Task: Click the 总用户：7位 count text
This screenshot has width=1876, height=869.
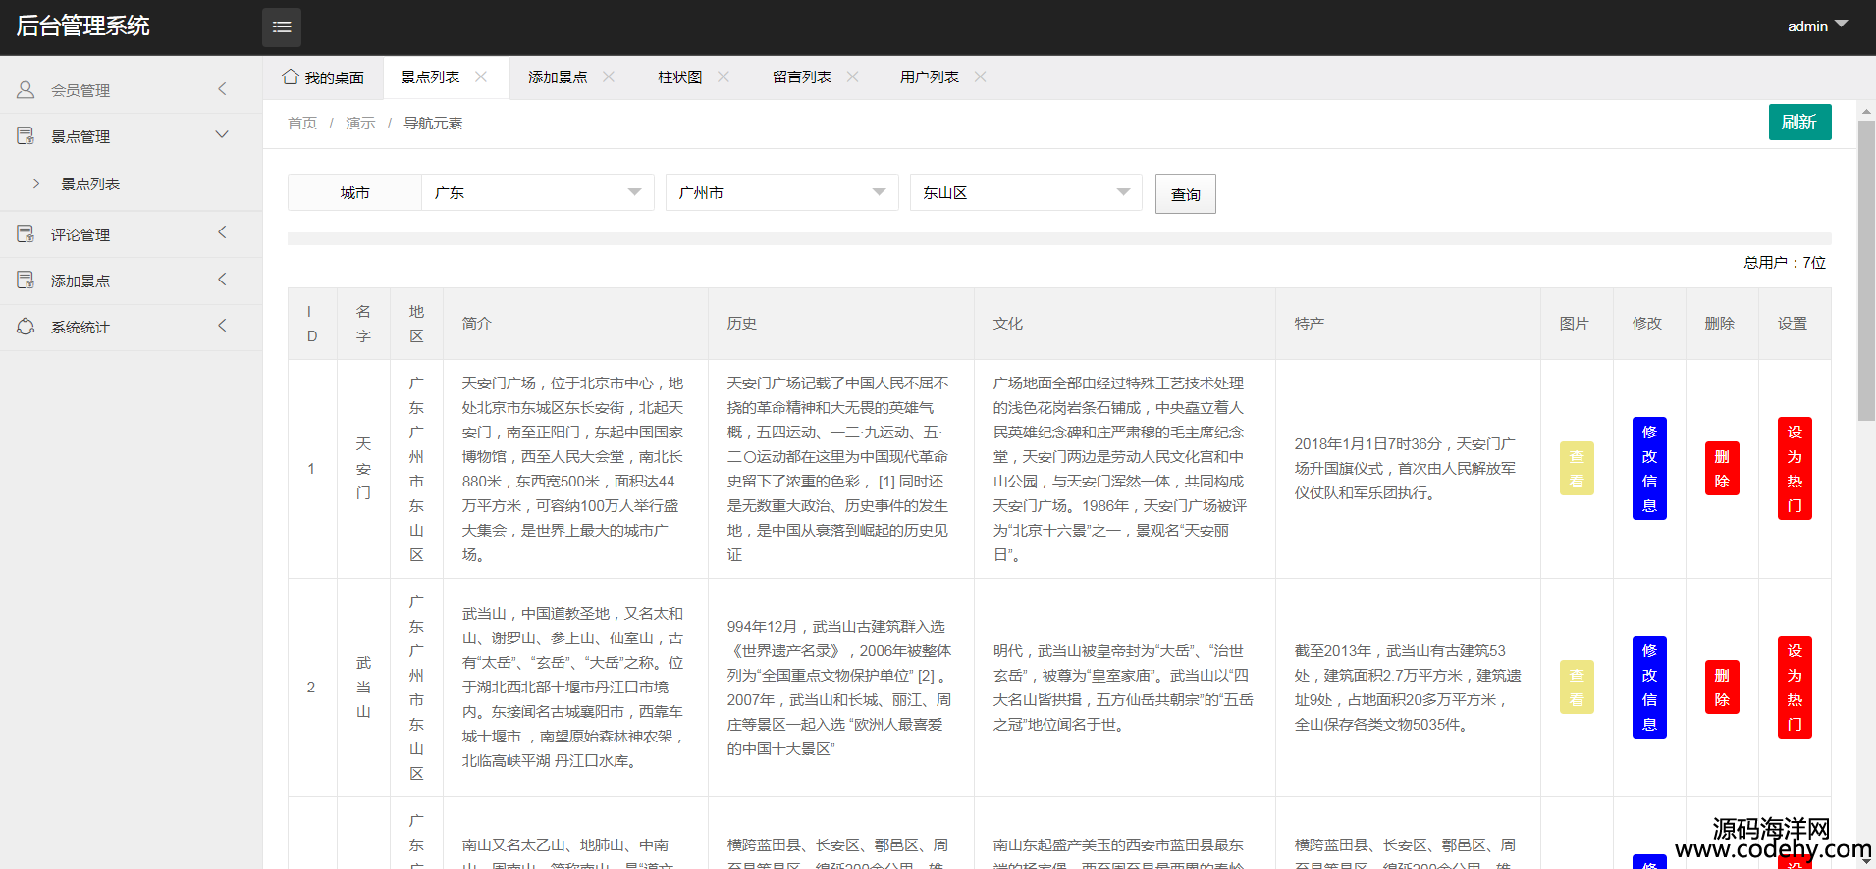Action: (x=1785, y=262)
